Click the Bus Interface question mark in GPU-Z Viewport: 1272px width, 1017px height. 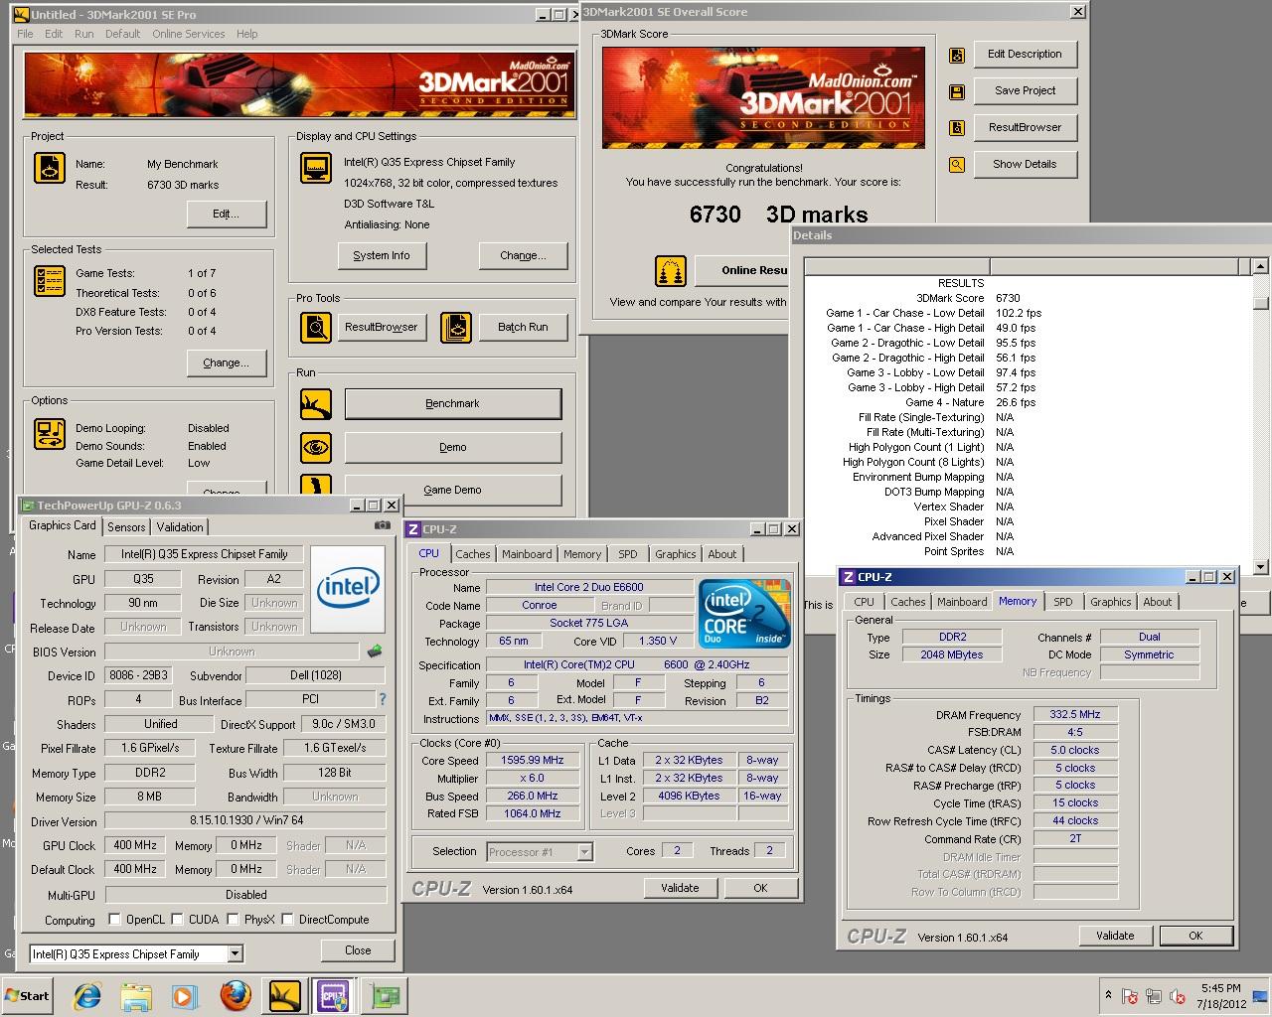(x=383, y=699)
